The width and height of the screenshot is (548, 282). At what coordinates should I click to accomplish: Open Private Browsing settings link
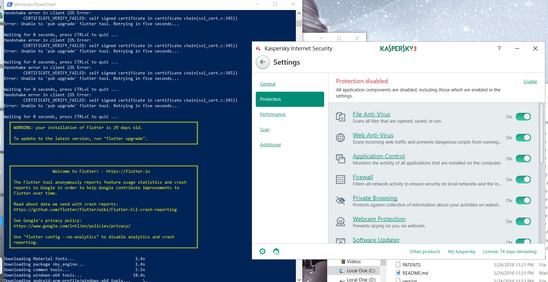pyautogui.click(x=375, y=198)
